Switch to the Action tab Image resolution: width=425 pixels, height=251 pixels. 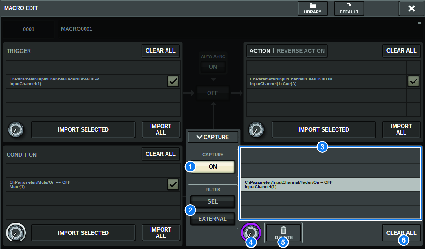260,51
